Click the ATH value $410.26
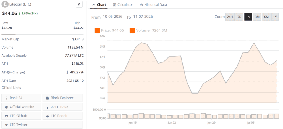 click(x=78, y=64)
